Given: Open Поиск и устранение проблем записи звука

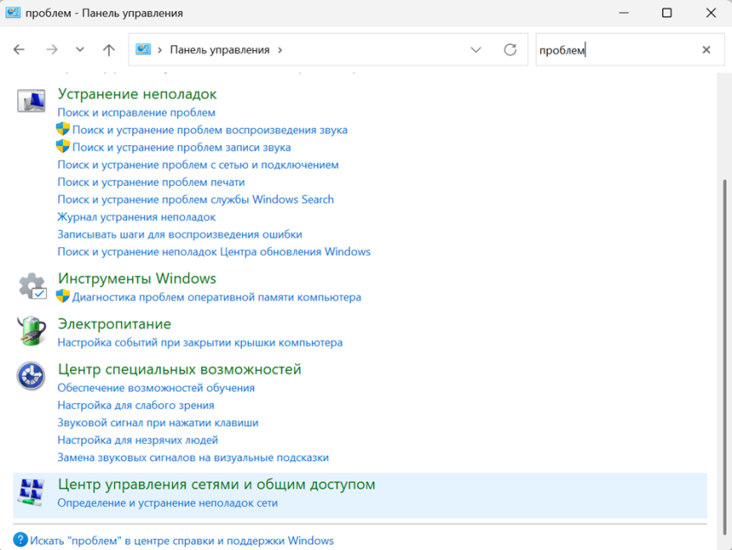Looking at the screenshot, I should tap(181, 147).
